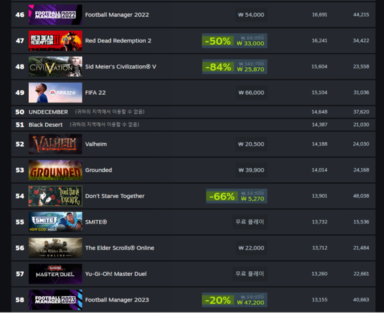Viewport: 384px width, 313px height.
Task: Click the -50% discount badge for Red Dead
Action: tap(218, 41)
